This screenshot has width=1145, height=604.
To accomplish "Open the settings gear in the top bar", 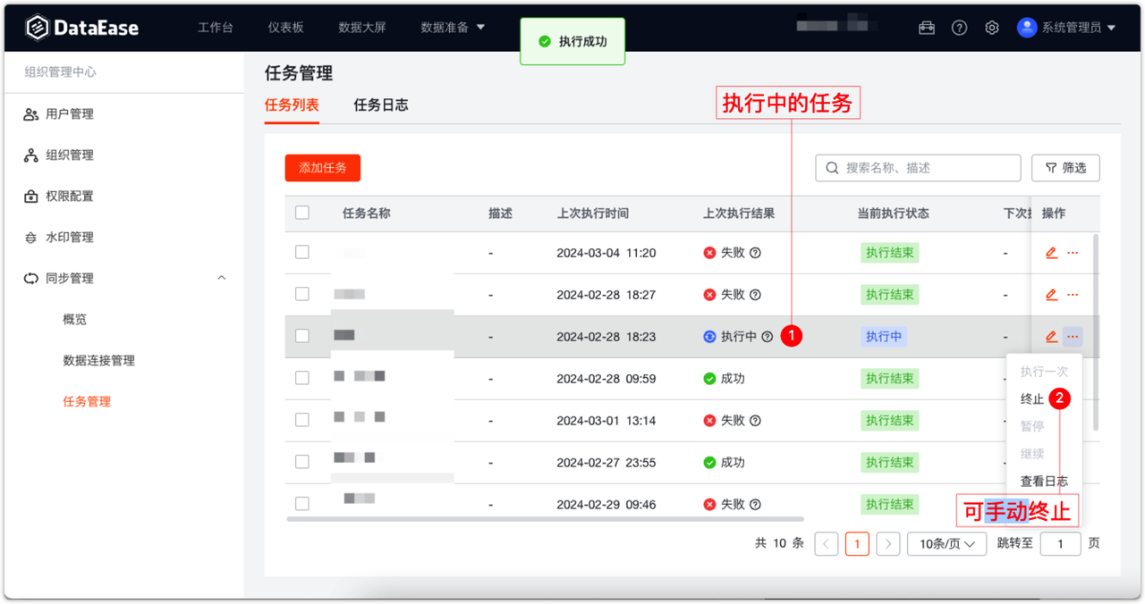I will pos(991,28).
